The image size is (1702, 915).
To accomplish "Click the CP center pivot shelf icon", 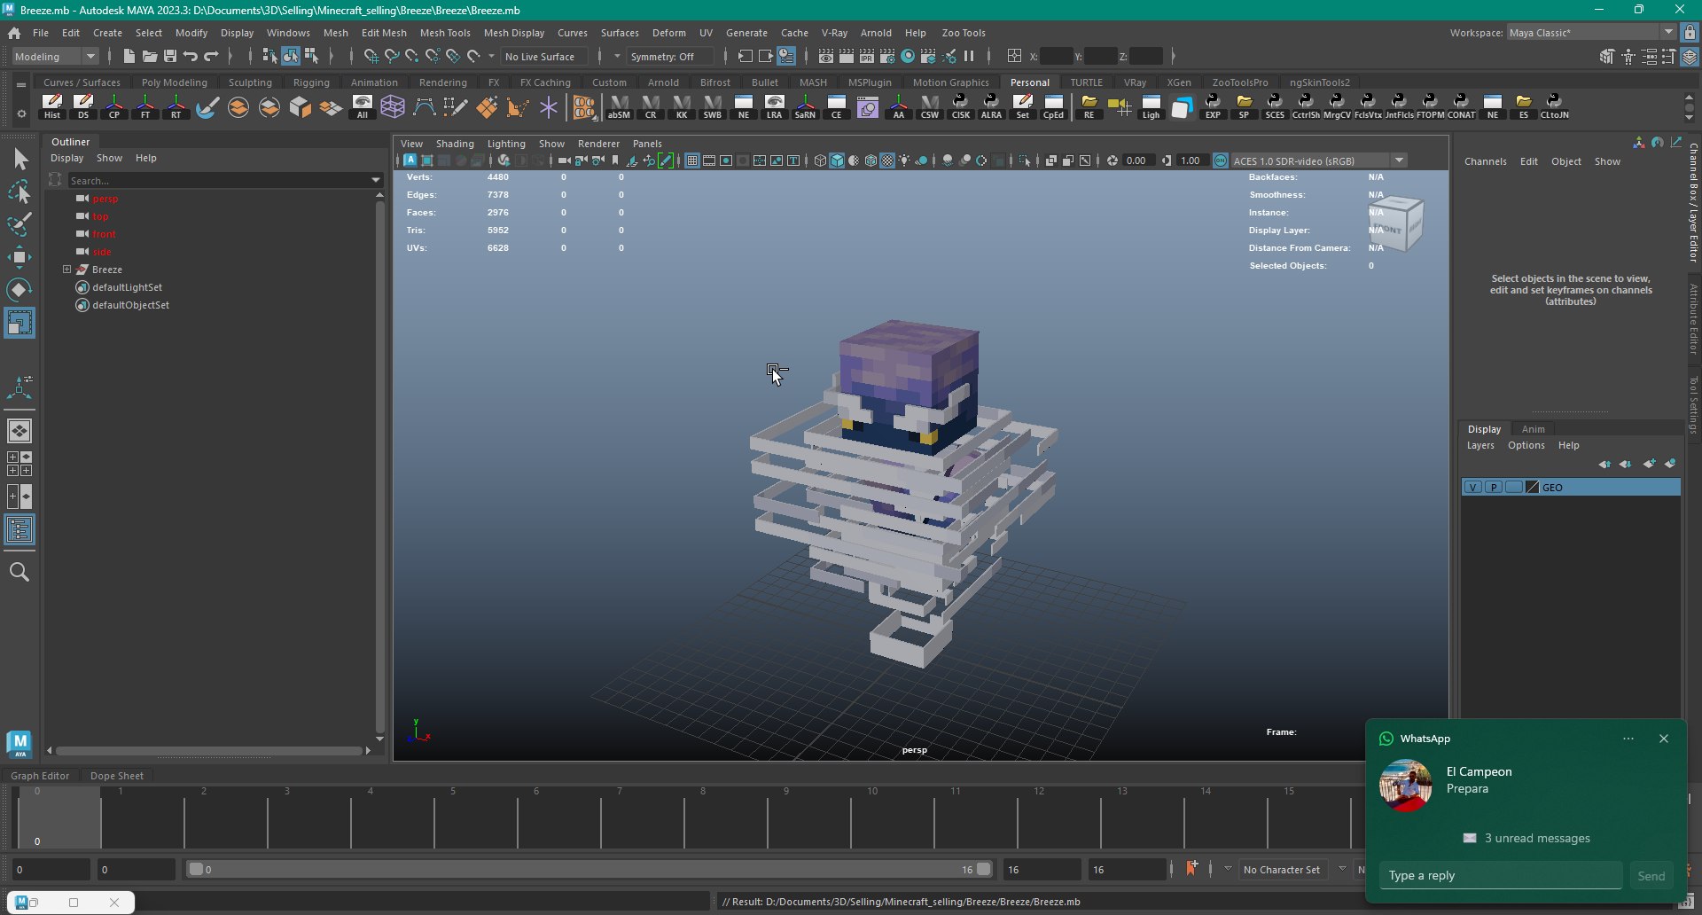I will 114,106.
